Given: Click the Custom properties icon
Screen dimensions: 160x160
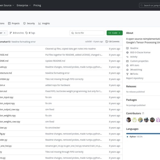Looking at the screenshot, I should (x=127, y=61).
